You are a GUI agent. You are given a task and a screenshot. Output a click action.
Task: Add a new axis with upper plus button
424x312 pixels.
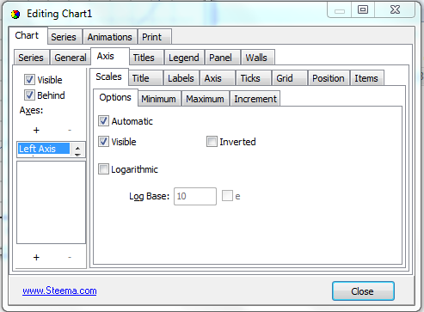coord(36,131)
